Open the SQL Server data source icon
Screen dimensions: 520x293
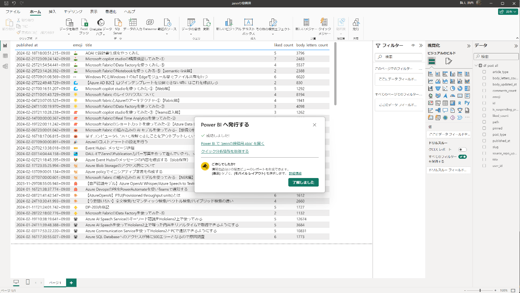(118, 22)
